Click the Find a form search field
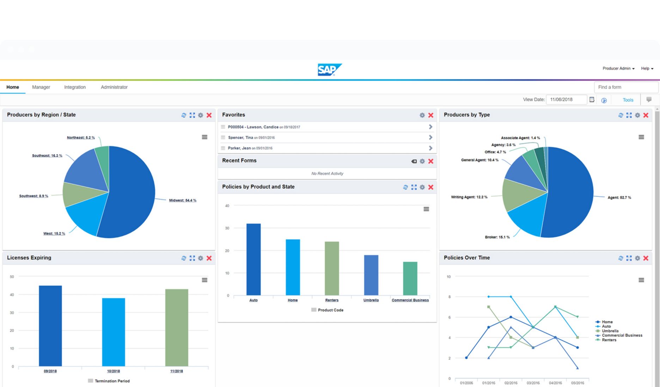This screenshot has height=387, width=660. (626, 87)
